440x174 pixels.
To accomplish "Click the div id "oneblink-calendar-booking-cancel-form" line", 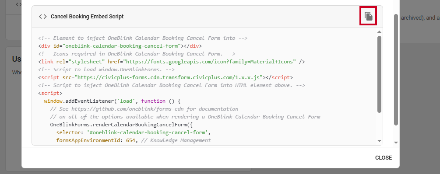I will [x=120, y=46].
